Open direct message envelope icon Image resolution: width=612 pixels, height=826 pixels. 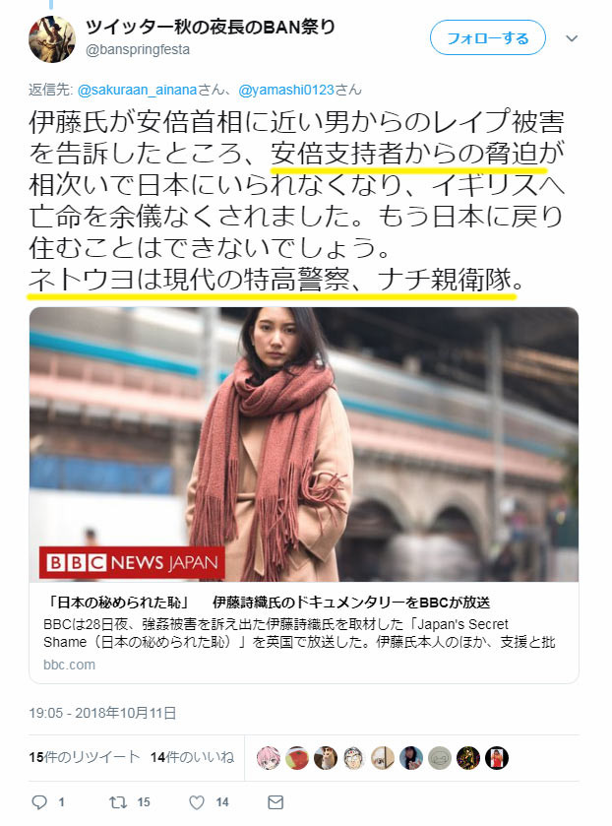point(275,801)
